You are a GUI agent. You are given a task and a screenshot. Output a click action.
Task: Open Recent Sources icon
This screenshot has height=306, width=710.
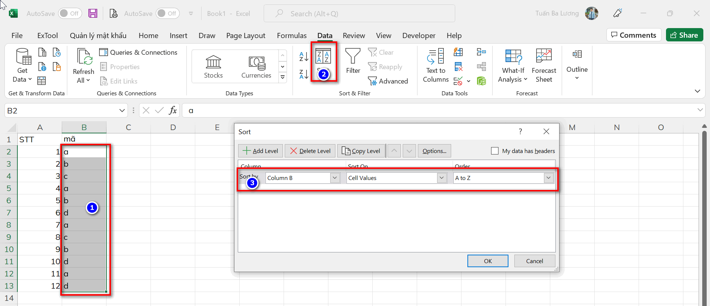coord(57,52)
